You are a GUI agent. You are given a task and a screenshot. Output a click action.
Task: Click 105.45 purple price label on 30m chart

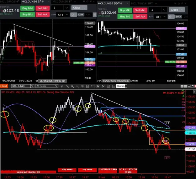point(181,28)
